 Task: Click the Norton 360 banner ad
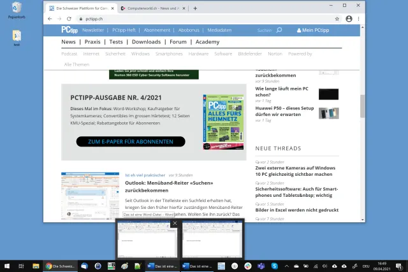coord(154,75)
